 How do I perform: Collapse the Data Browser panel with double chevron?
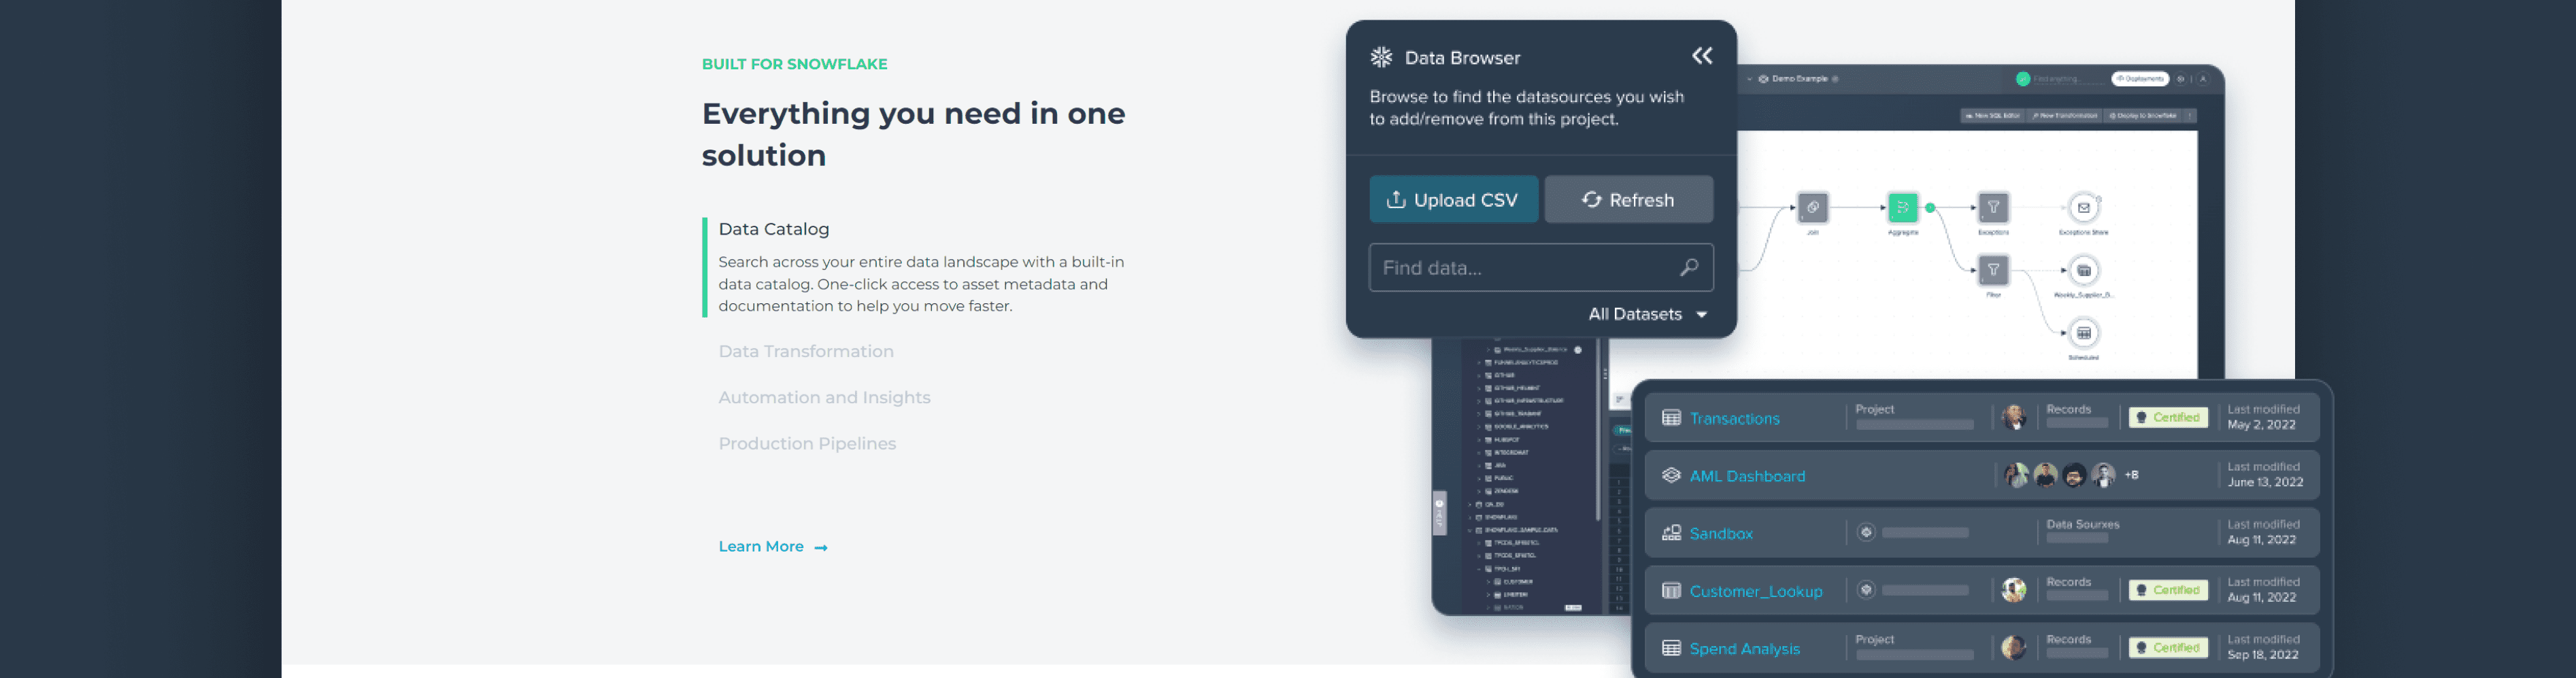[x=1702, y=56]
